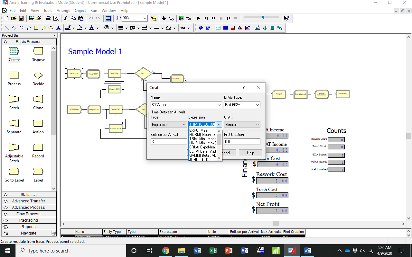Open the Object menu

click(80, 11)
